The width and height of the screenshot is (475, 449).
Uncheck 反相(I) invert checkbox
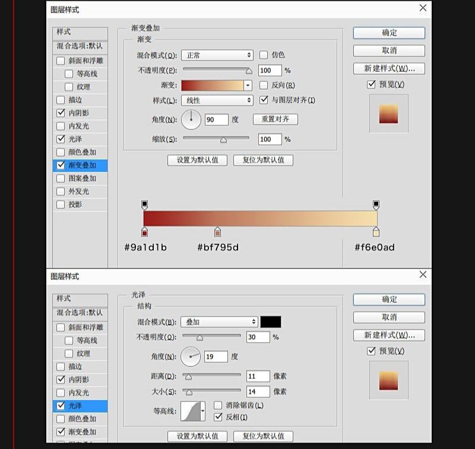point(218,417)
